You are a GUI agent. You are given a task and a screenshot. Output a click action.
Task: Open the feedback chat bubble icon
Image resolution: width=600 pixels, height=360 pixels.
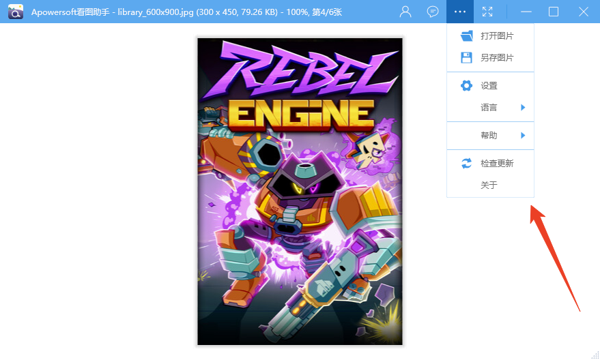433,12
